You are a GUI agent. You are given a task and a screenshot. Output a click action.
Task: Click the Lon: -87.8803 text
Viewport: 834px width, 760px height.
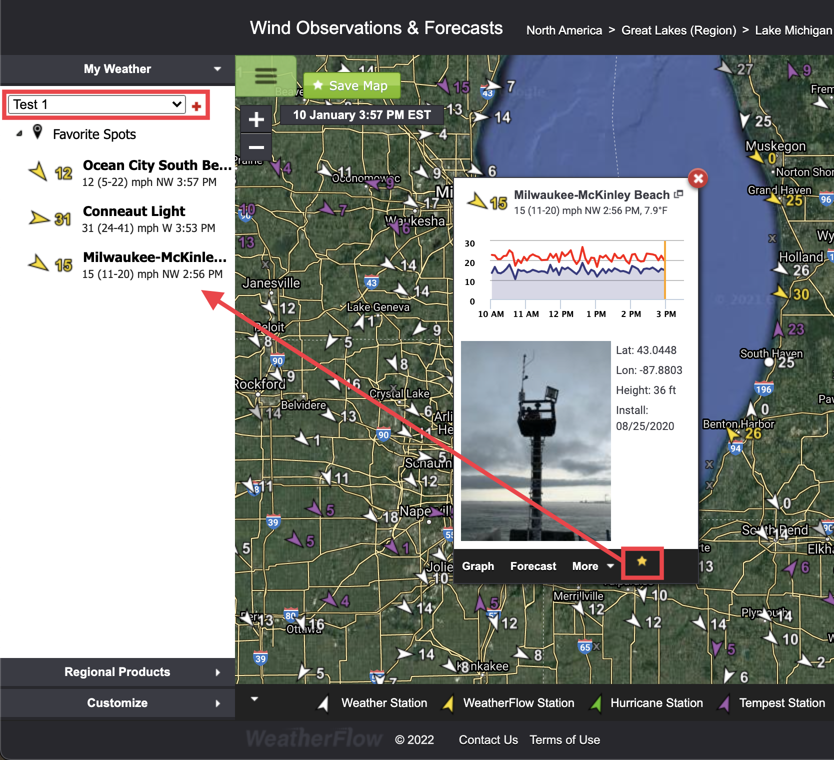(649, 370)
